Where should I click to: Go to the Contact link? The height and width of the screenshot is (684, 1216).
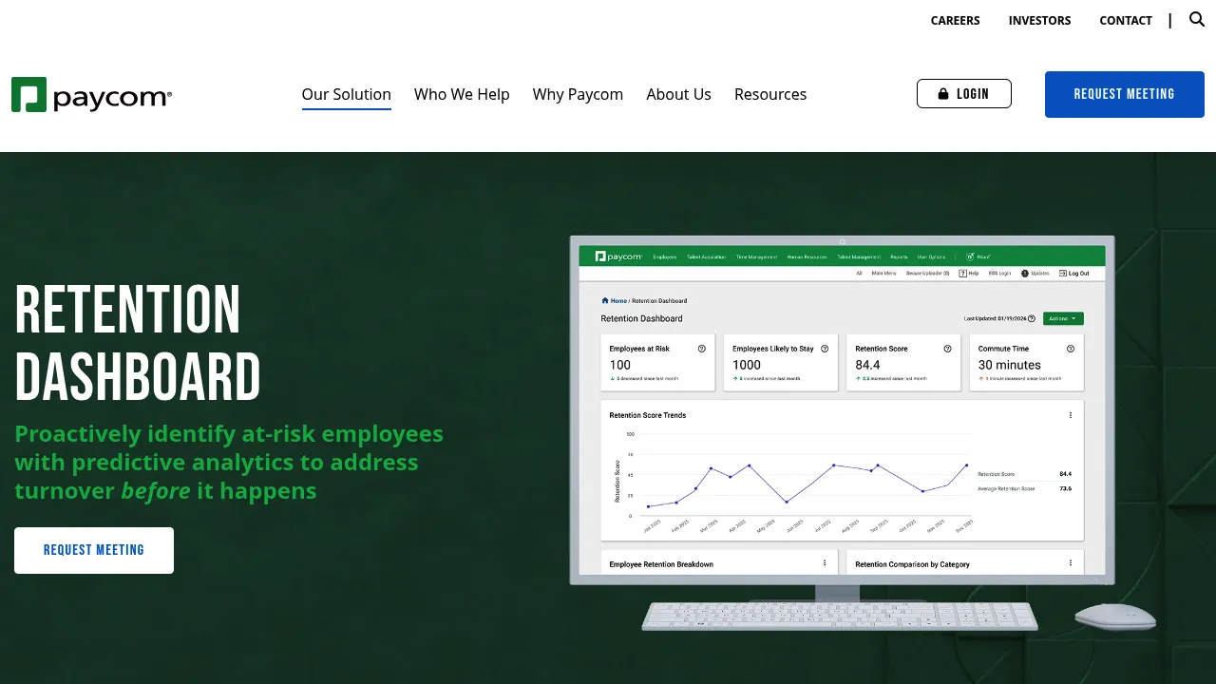point(1126,20)
